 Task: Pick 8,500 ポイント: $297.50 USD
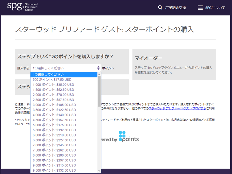[x=64, y=160]
